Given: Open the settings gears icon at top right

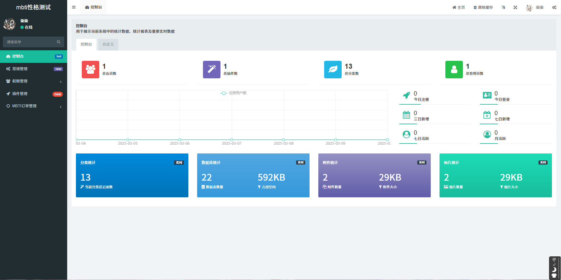Looking at the screenshot, I should click(x=554, y=8).
